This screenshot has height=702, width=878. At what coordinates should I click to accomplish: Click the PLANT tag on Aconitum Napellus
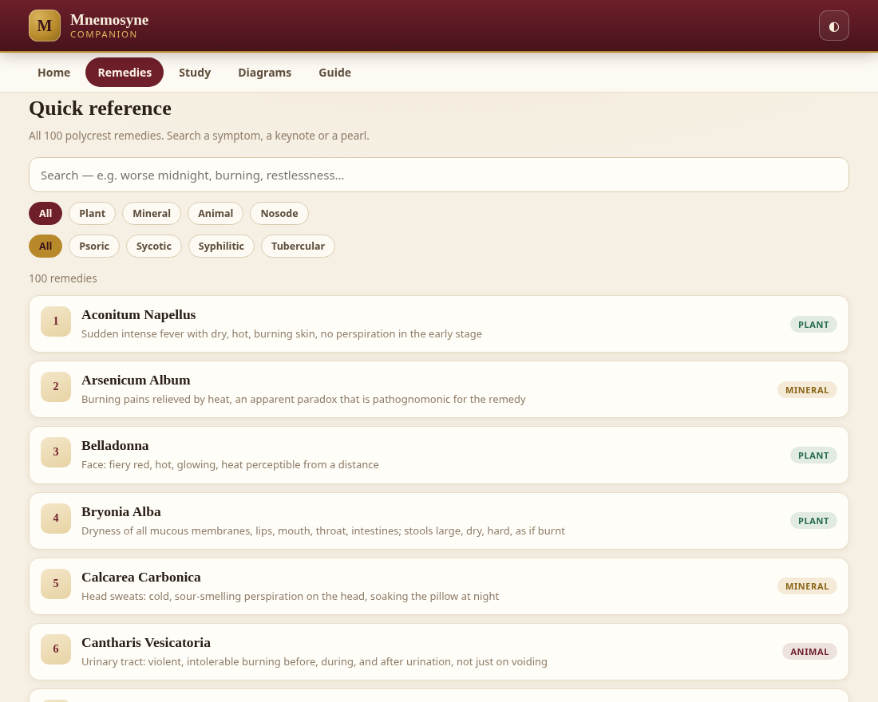coord(813,325)
